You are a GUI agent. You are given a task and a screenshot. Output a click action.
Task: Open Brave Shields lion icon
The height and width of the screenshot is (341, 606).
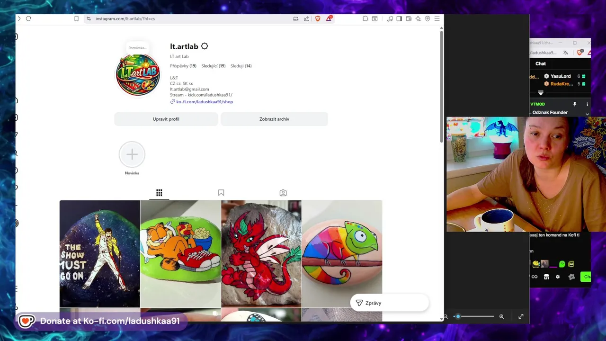tap(318, 18)
